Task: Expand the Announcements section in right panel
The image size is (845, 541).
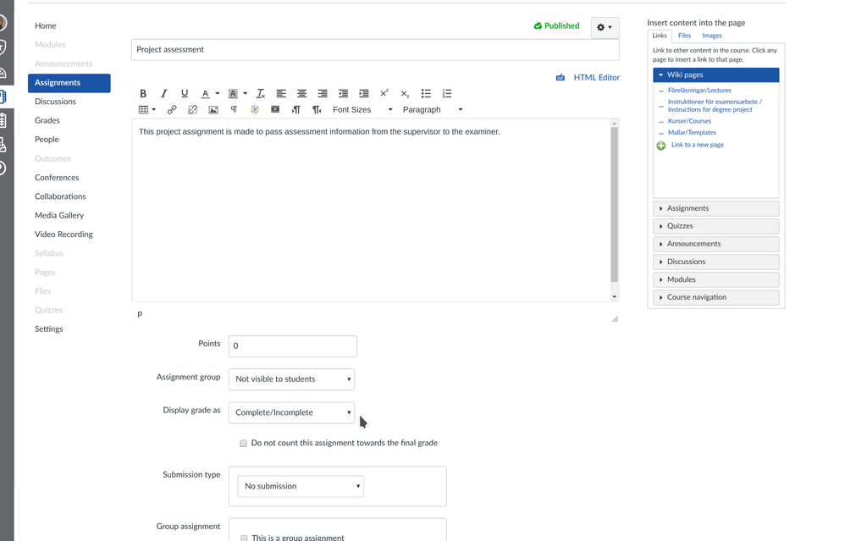Action: tap(716, 244)
